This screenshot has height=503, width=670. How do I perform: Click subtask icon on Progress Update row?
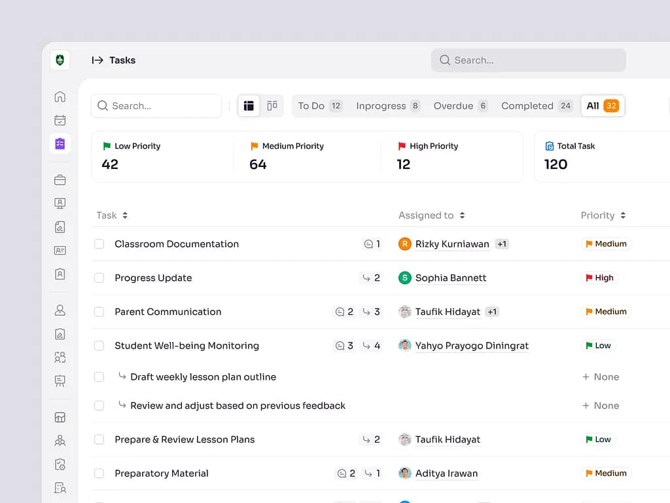click(x=366, y=278)
